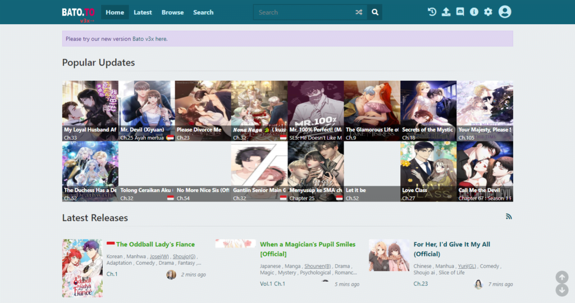The width and height of the screenshot is (575, 303).
Task: Open Chapter 25 under Menyusup ke SMA
Action: 302,198
